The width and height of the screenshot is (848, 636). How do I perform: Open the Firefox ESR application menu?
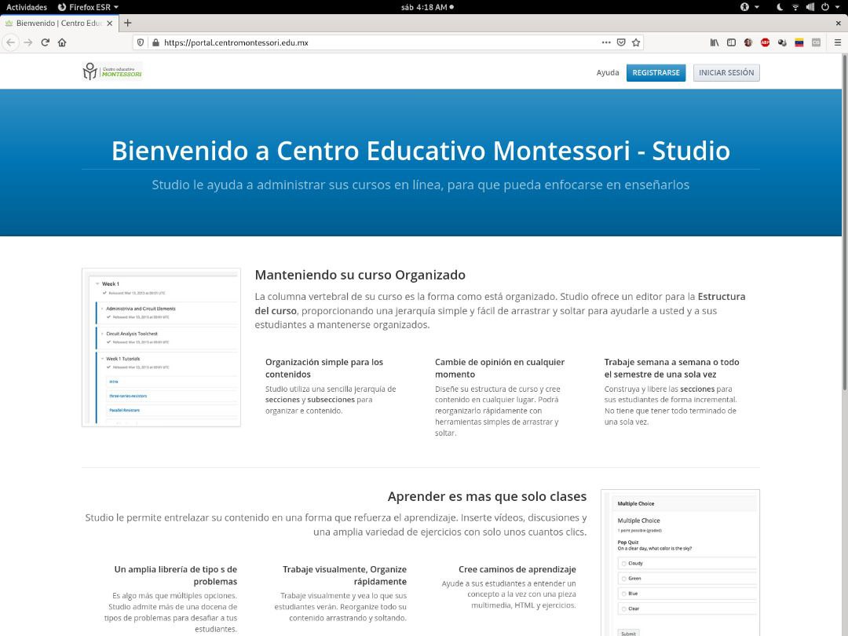tap(88, 7)
